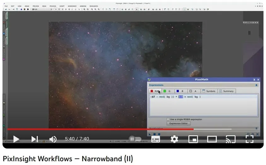This screenshot has height=165, width=266.
Task: Open the MASK menu
Action: tap(44, 6)
